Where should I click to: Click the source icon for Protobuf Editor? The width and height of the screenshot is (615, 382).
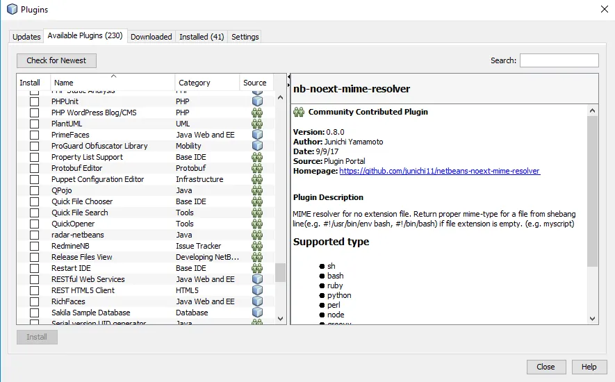click(257, 168)
